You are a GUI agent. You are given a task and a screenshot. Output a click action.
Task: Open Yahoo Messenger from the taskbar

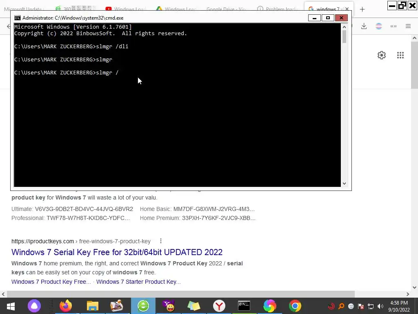click(169, 306)
